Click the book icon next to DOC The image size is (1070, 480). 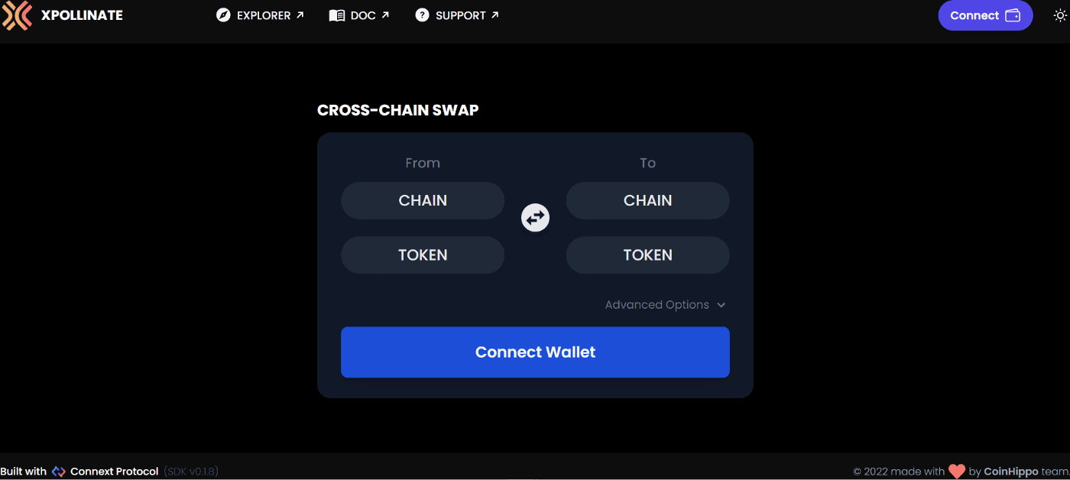click(x=336, y=15)
